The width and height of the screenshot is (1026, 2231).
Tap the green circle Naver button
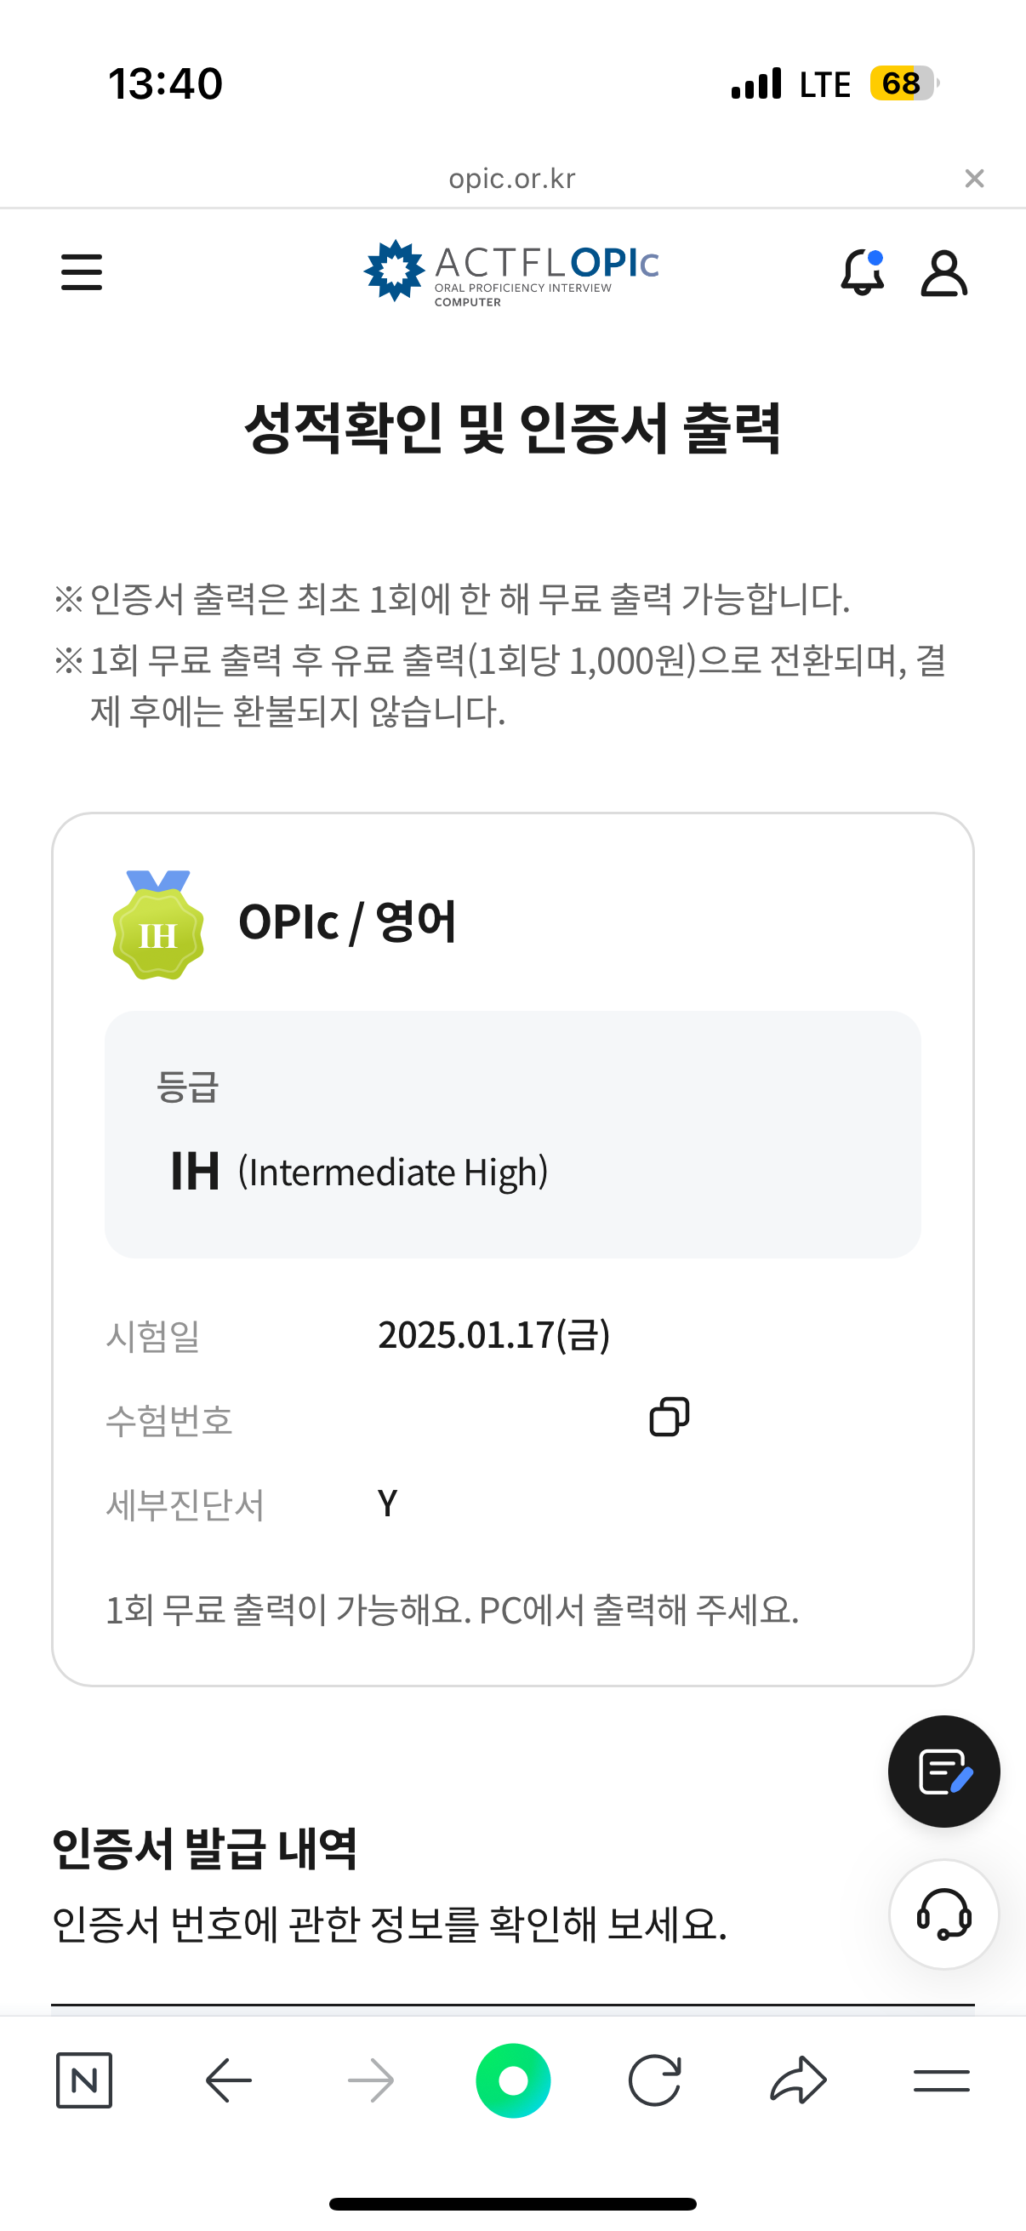514,2080
